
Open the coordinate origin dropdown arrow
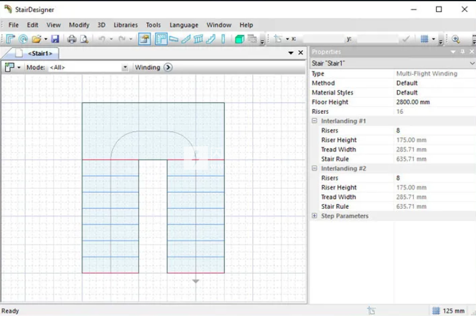click(x=287, y=39)
